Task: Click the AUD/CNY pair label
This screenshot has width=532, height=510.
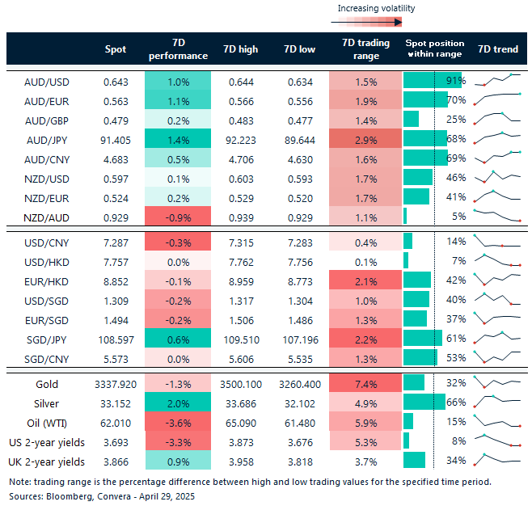Action: 47,159
